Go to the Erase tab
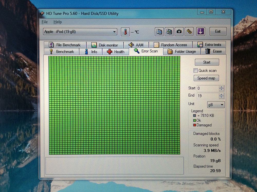This screenshot has width=257, height=192. click(x=214, y=51)
